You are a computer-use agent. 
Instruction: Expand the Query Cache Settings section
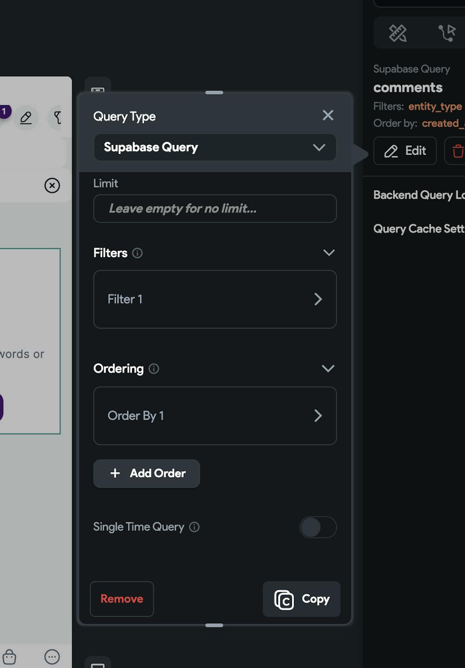(419, 229)
